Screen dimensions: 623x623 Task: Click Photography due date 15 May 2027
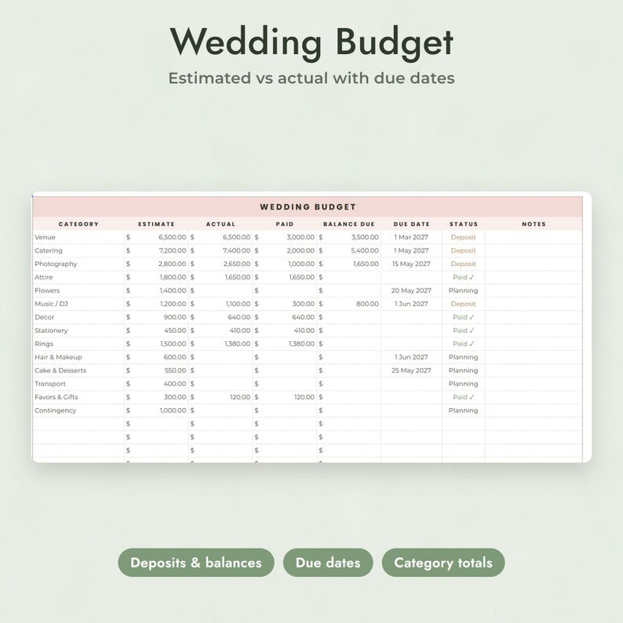411,264
